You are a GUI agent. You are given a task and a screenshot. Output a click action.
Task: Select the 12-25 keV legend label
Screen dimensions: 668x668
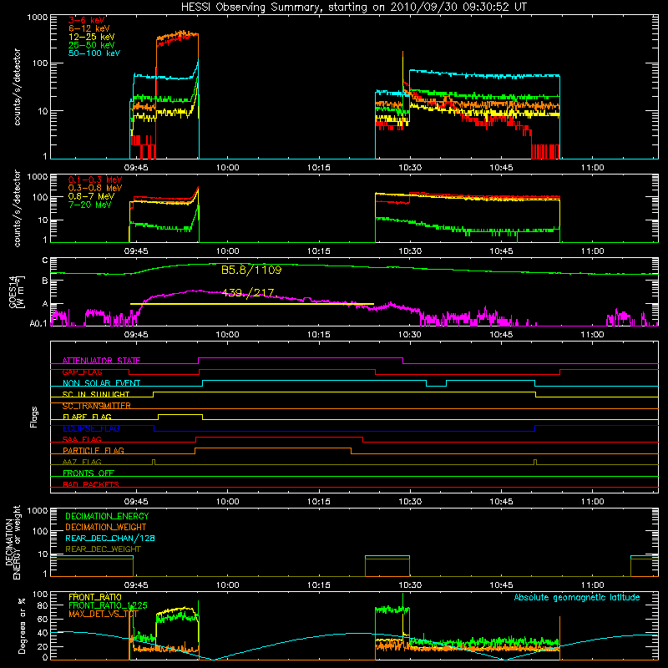tap(92, 37)
